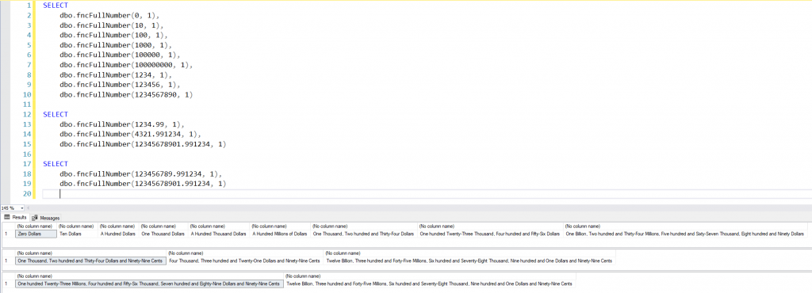Select the 'Twelve Billion' cell in second result grid
Screen dimensions: 812x293
pos(469,261)
